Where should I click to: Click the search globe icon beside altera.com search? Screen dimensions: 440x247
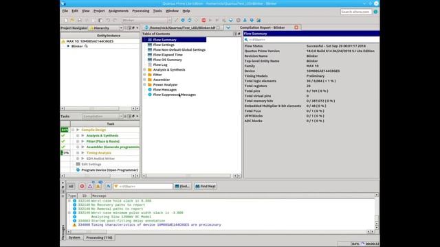pos(375,12)
